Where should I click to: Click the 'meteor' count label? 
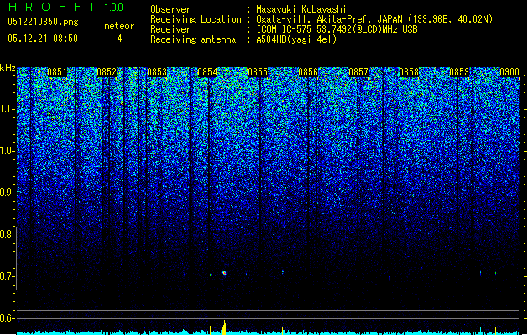119,26
